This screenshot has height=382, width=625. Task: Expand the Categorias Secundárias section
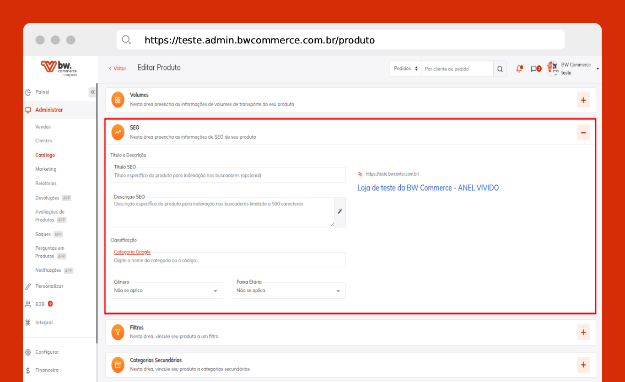coord(583,365)
